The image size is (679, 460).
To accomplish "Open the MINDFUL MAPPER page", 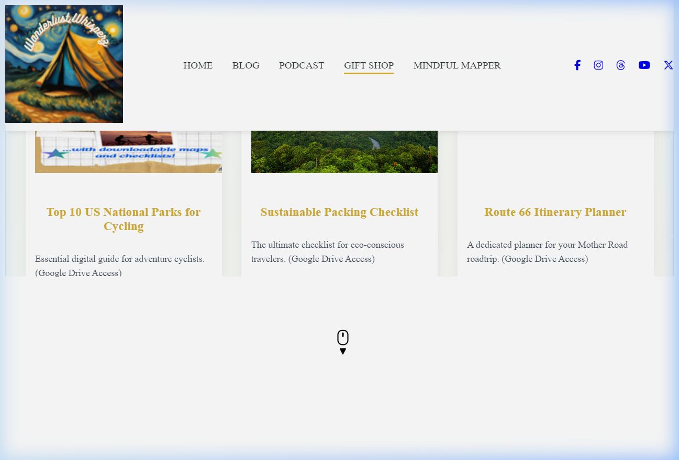I will coord(457,65).
